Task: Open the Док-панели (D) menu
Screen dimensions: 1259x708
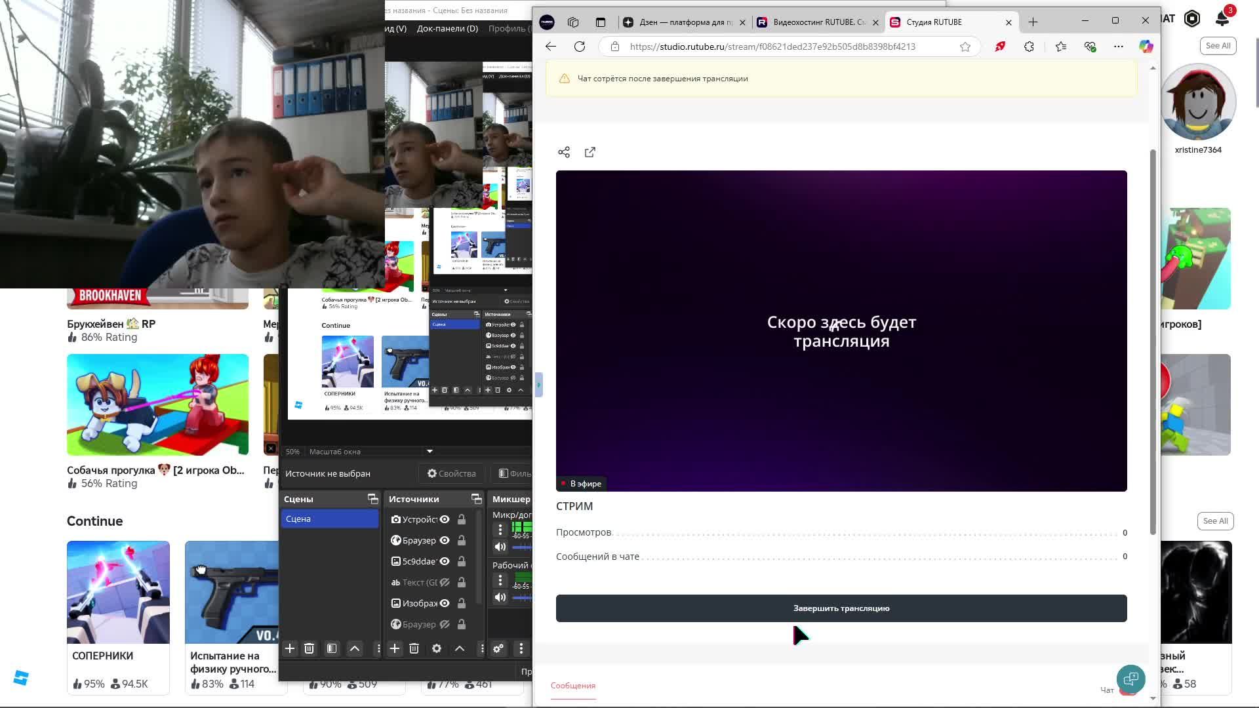Action: coord(447,28)
